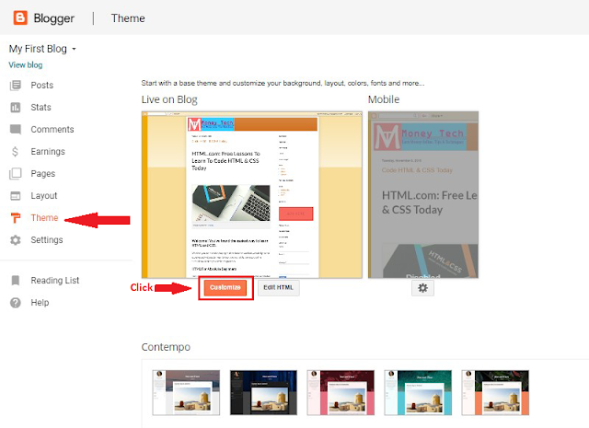Open the Comments menu item
The image size is (589, 428).
click(x=52, y=130)
